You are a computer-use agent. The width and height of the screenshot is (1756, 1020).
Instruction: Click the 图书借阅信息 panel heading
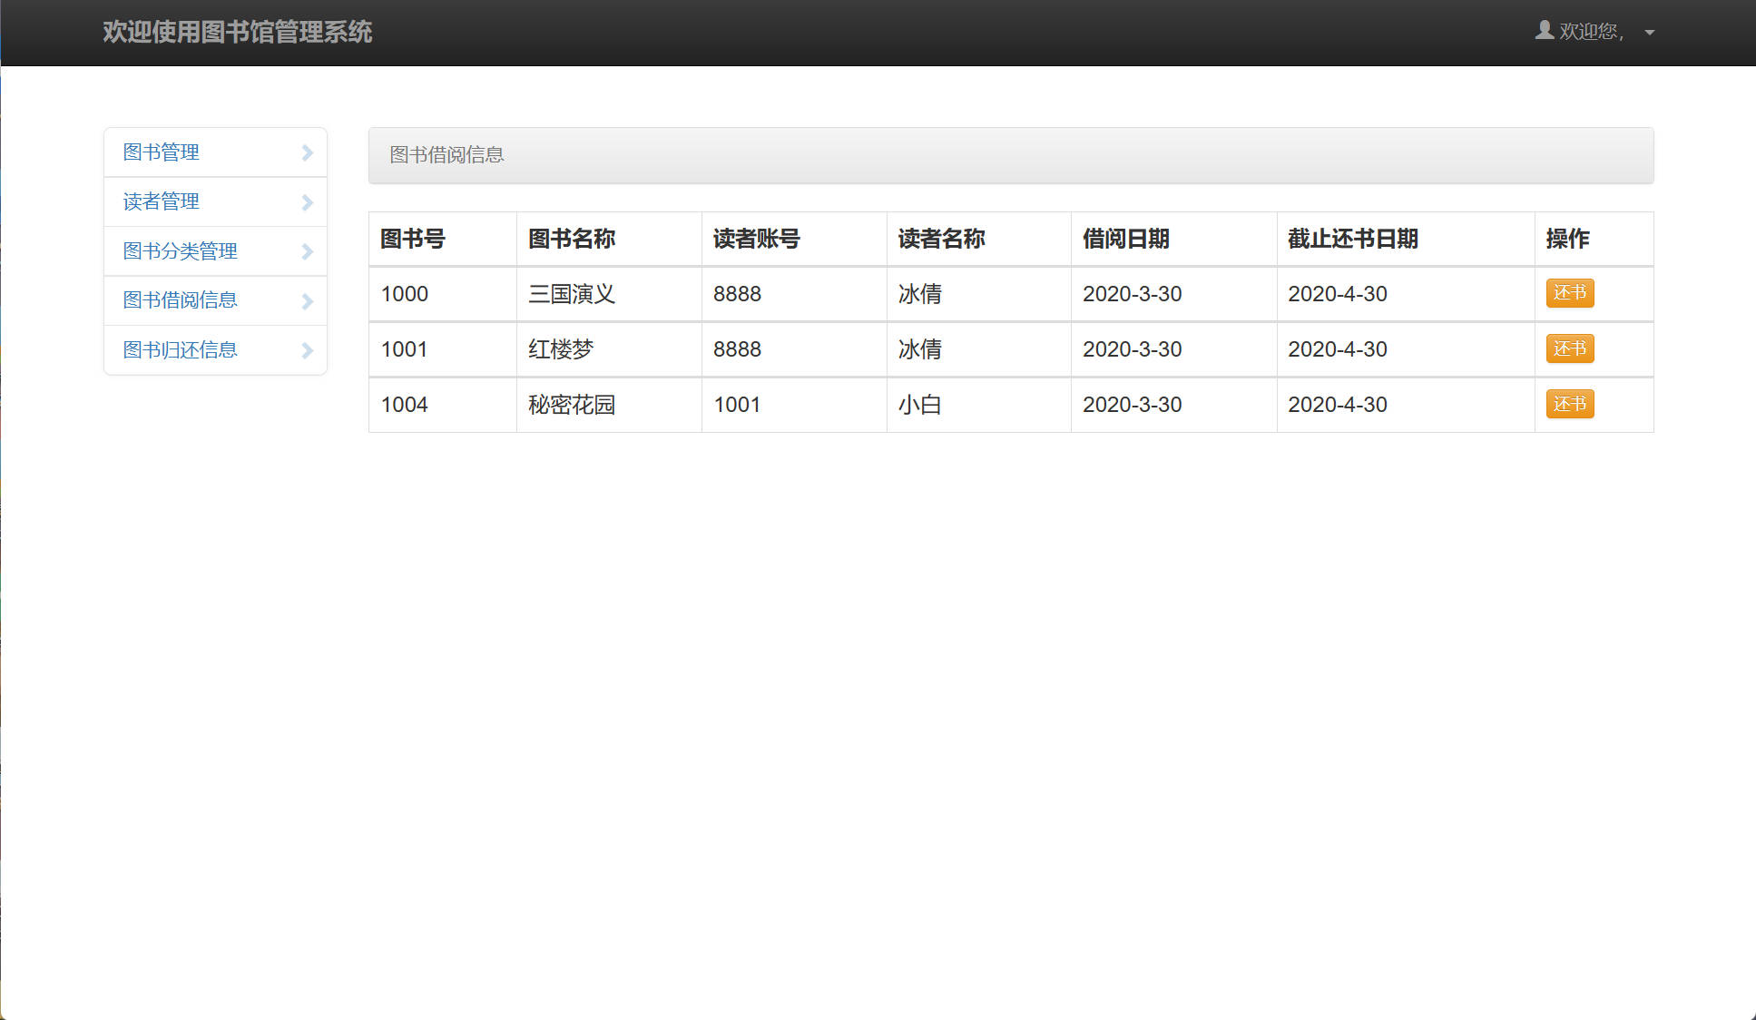[446, 155]
